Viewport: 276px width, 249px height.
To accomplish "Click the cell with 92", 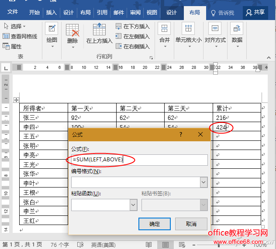I will pos(92,117).
